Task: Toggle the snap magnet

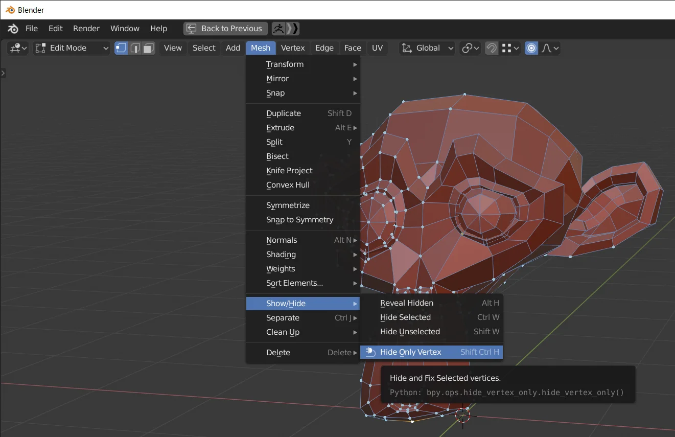Action: point(491,48)
